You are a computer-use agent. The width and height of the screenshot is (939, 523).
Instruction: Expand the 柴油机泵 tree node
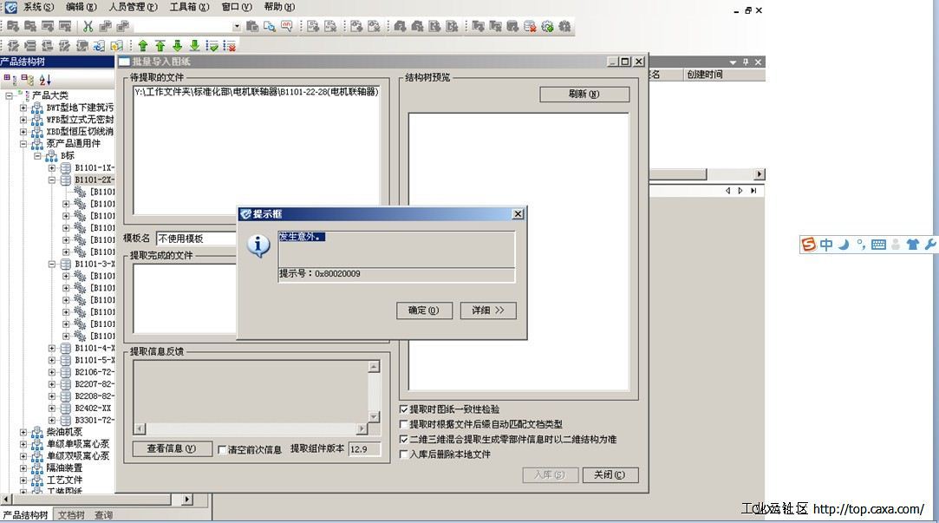23,432
